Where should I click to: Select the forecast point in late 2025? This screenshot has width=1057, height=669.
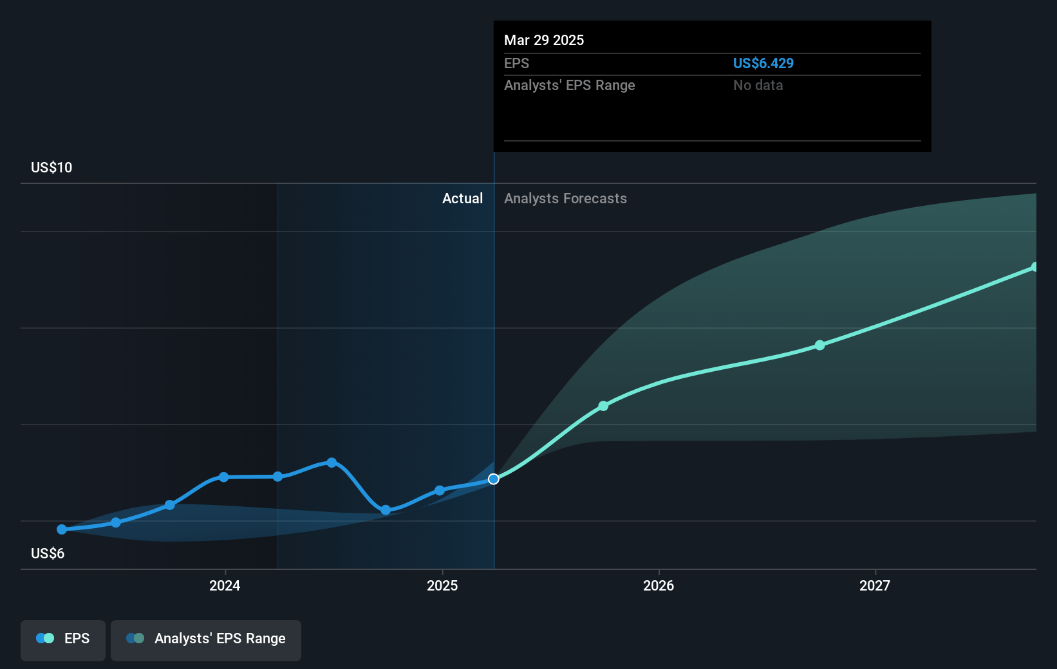pyautogui.click(x=603, y=406)
